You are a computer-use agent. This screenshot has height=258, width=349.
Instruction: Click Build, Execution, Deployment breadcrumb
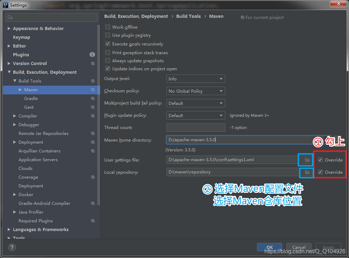136,16
